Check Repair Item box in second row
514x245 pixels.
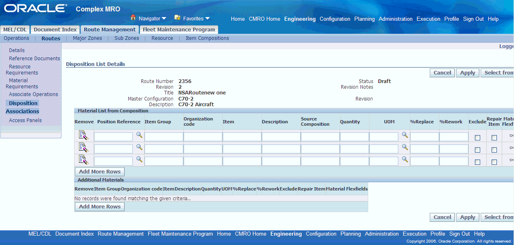494,150
